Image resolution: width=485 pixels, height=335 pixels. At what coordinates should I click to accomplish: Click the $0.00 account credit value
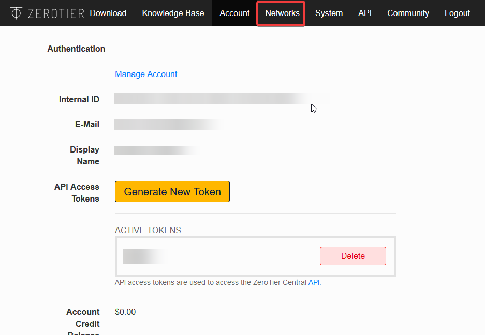coord(125,312)
